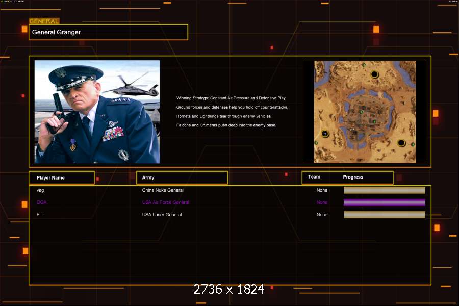459x306 pixels.
Task: Click 'USA Laser General' army entry
Action: coord(162,215)
